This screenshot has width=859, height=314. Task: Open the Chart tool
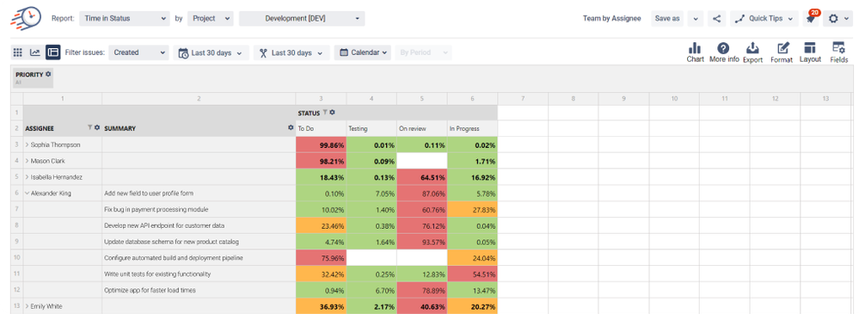point(696,52)
